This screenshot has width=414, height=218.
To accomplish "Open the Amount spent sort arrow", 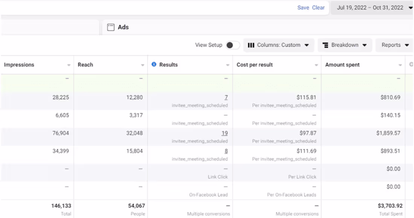I will click(400, 65).
